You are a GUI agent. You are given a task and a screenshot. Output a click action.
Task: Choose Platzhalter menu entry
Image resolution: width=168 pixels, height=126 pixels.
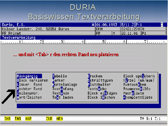99,85
